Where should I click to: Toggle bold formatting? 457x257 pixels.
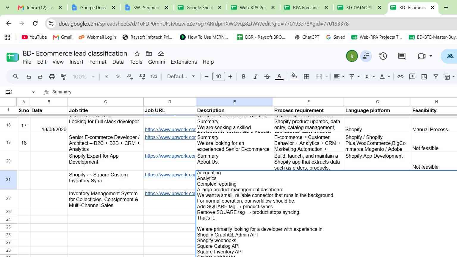(244, 77)
